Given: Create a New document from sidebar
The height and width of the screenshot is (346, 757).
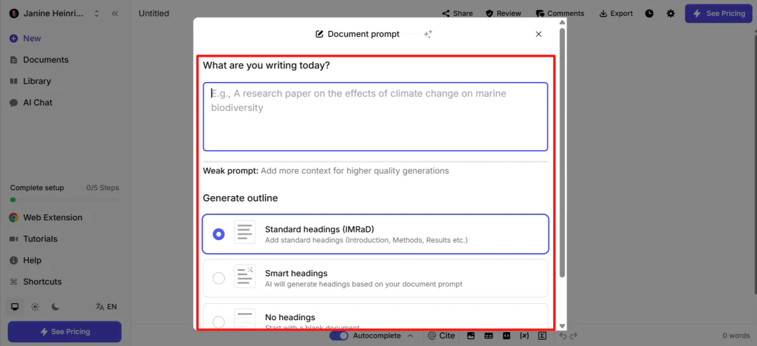Looking at the screenshot, I should pyautogui.click(x=25, y=38).
